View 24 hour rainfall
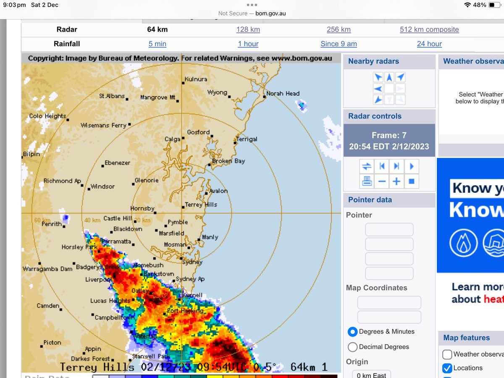504x378 pixels. point(429,44)
